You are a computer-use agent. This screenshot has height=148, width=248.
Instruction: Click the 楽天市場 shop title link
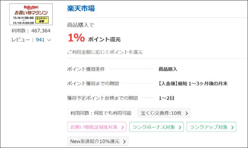coord(81,8)
